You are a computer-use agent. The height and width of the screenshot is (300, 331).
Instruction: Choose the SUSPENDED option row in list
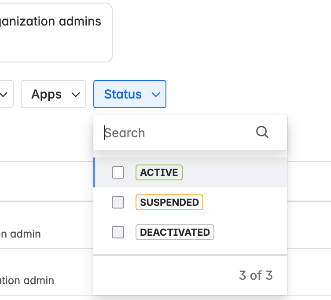pos(238,202)
